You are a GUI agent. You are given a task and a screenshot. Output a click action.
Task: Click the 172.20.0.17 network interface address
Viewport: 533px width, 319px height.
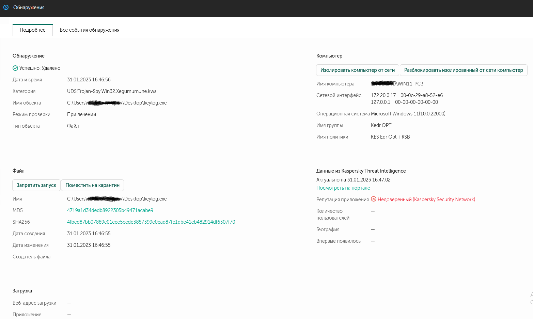(383, 95)
